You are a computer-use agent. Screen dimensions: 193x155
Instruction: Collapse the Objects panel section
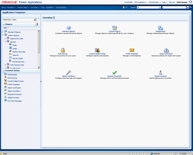click(4, 24)
